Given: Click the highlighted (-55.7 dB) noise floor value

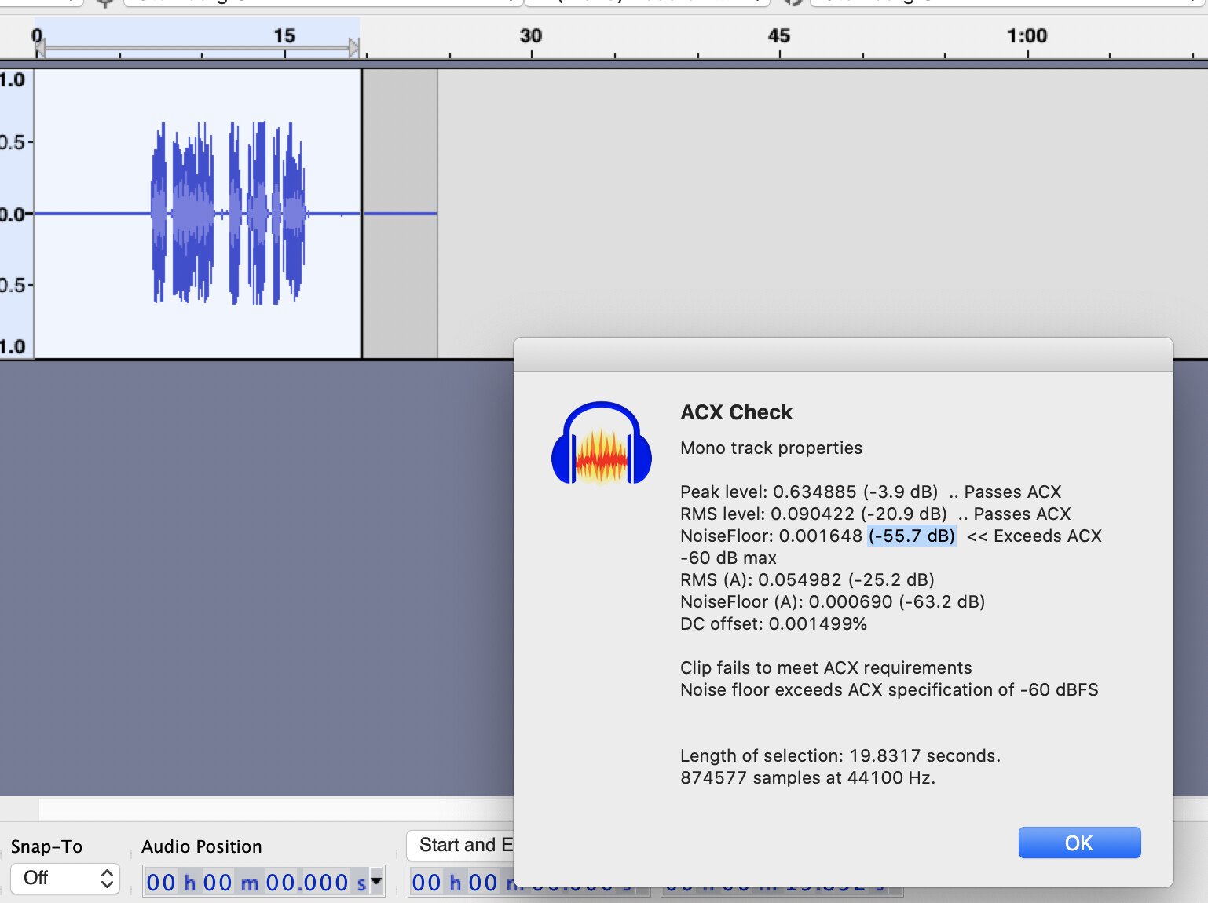Looking at the screenshot, I should tap(912, 536).
